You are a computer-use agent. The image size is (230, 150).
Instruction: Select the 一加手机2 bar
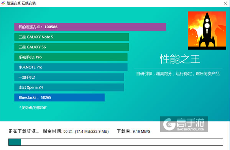click(69, 77)
